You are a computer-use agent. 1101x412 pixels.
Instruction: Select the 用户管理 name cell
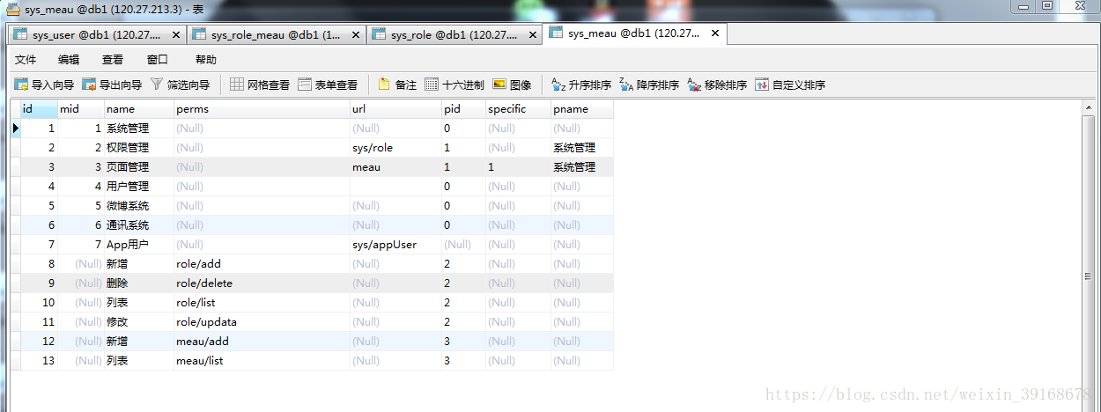click(139, 187)
